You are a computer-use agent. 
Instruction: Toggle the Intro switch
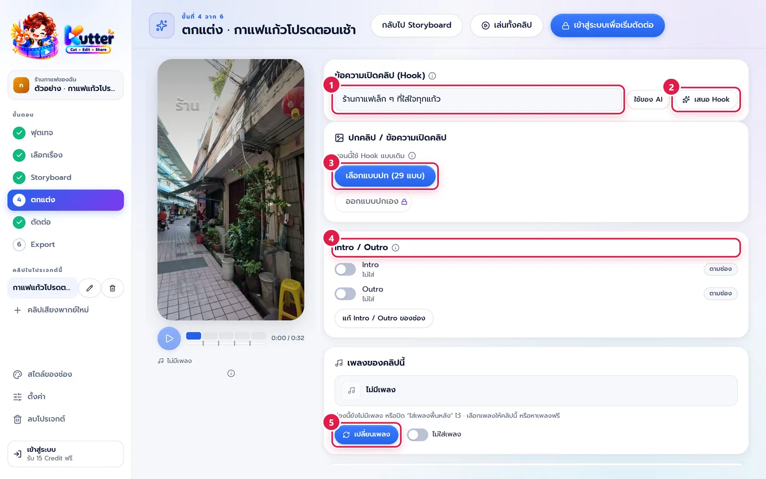pyautogui.click(x=345, y=269)
